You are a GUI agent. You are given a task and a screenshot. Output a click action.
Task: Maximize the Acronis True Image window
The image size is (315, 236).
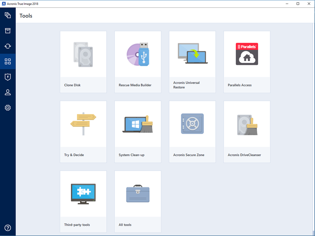[298, 3]
